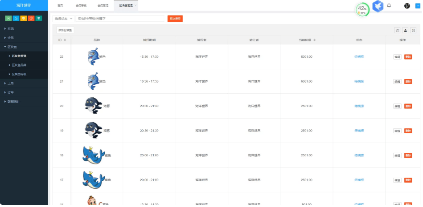Click the crowned shark image in row 17

[93, 179]
